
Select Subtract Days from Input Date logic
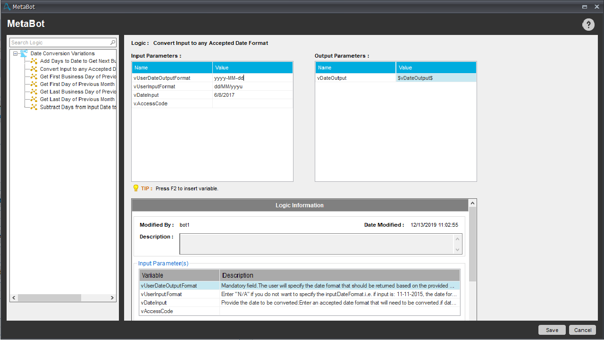point(78,107)
